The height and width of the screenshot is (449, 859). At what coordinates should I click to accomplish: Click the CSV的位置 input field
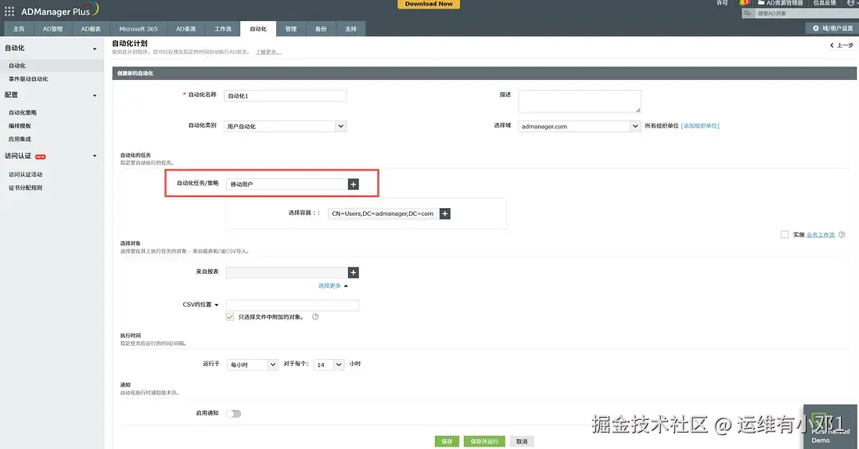(292, 305)
